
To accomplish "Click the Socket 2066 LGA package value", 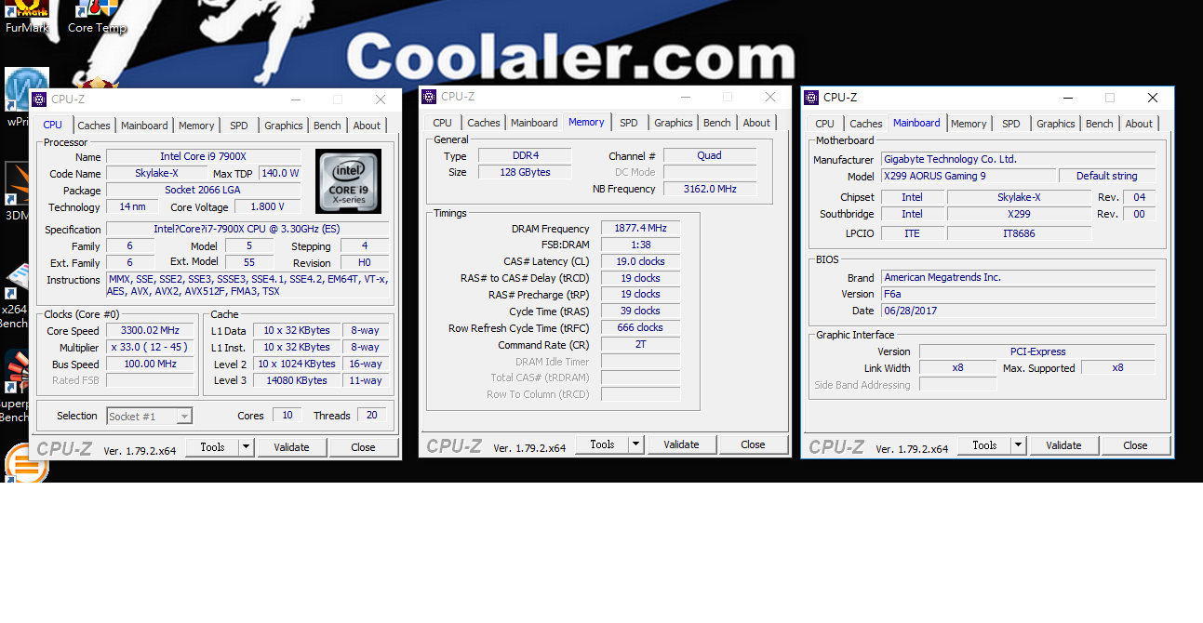I will point(203,190).
